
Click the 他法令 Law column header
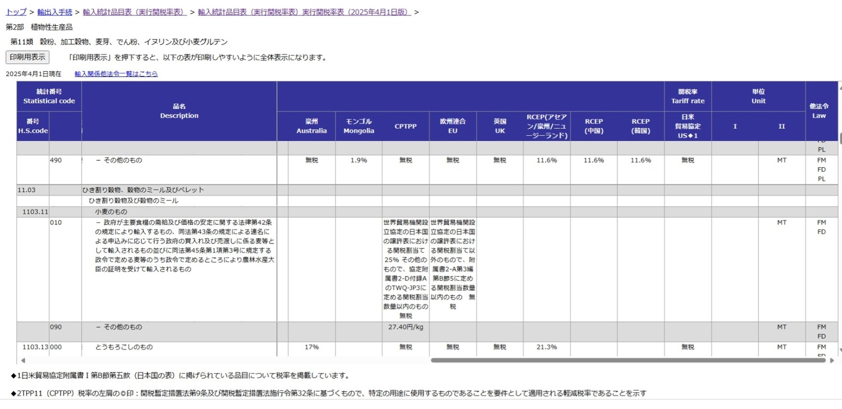click(x=818, y=111)
